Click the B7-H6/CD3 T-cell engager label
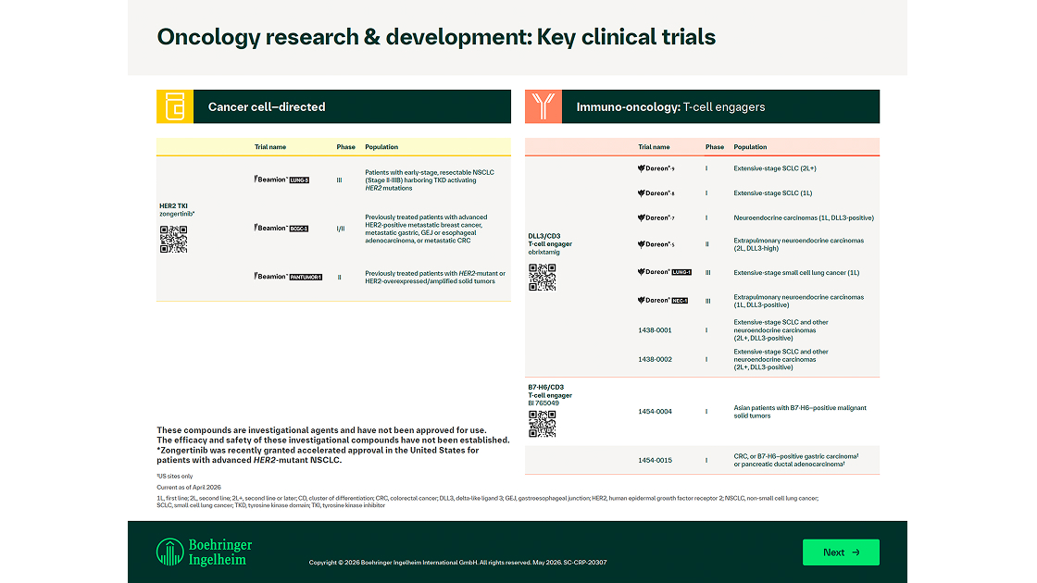Viewport: 1037px width, 583px height. point(550,395)
